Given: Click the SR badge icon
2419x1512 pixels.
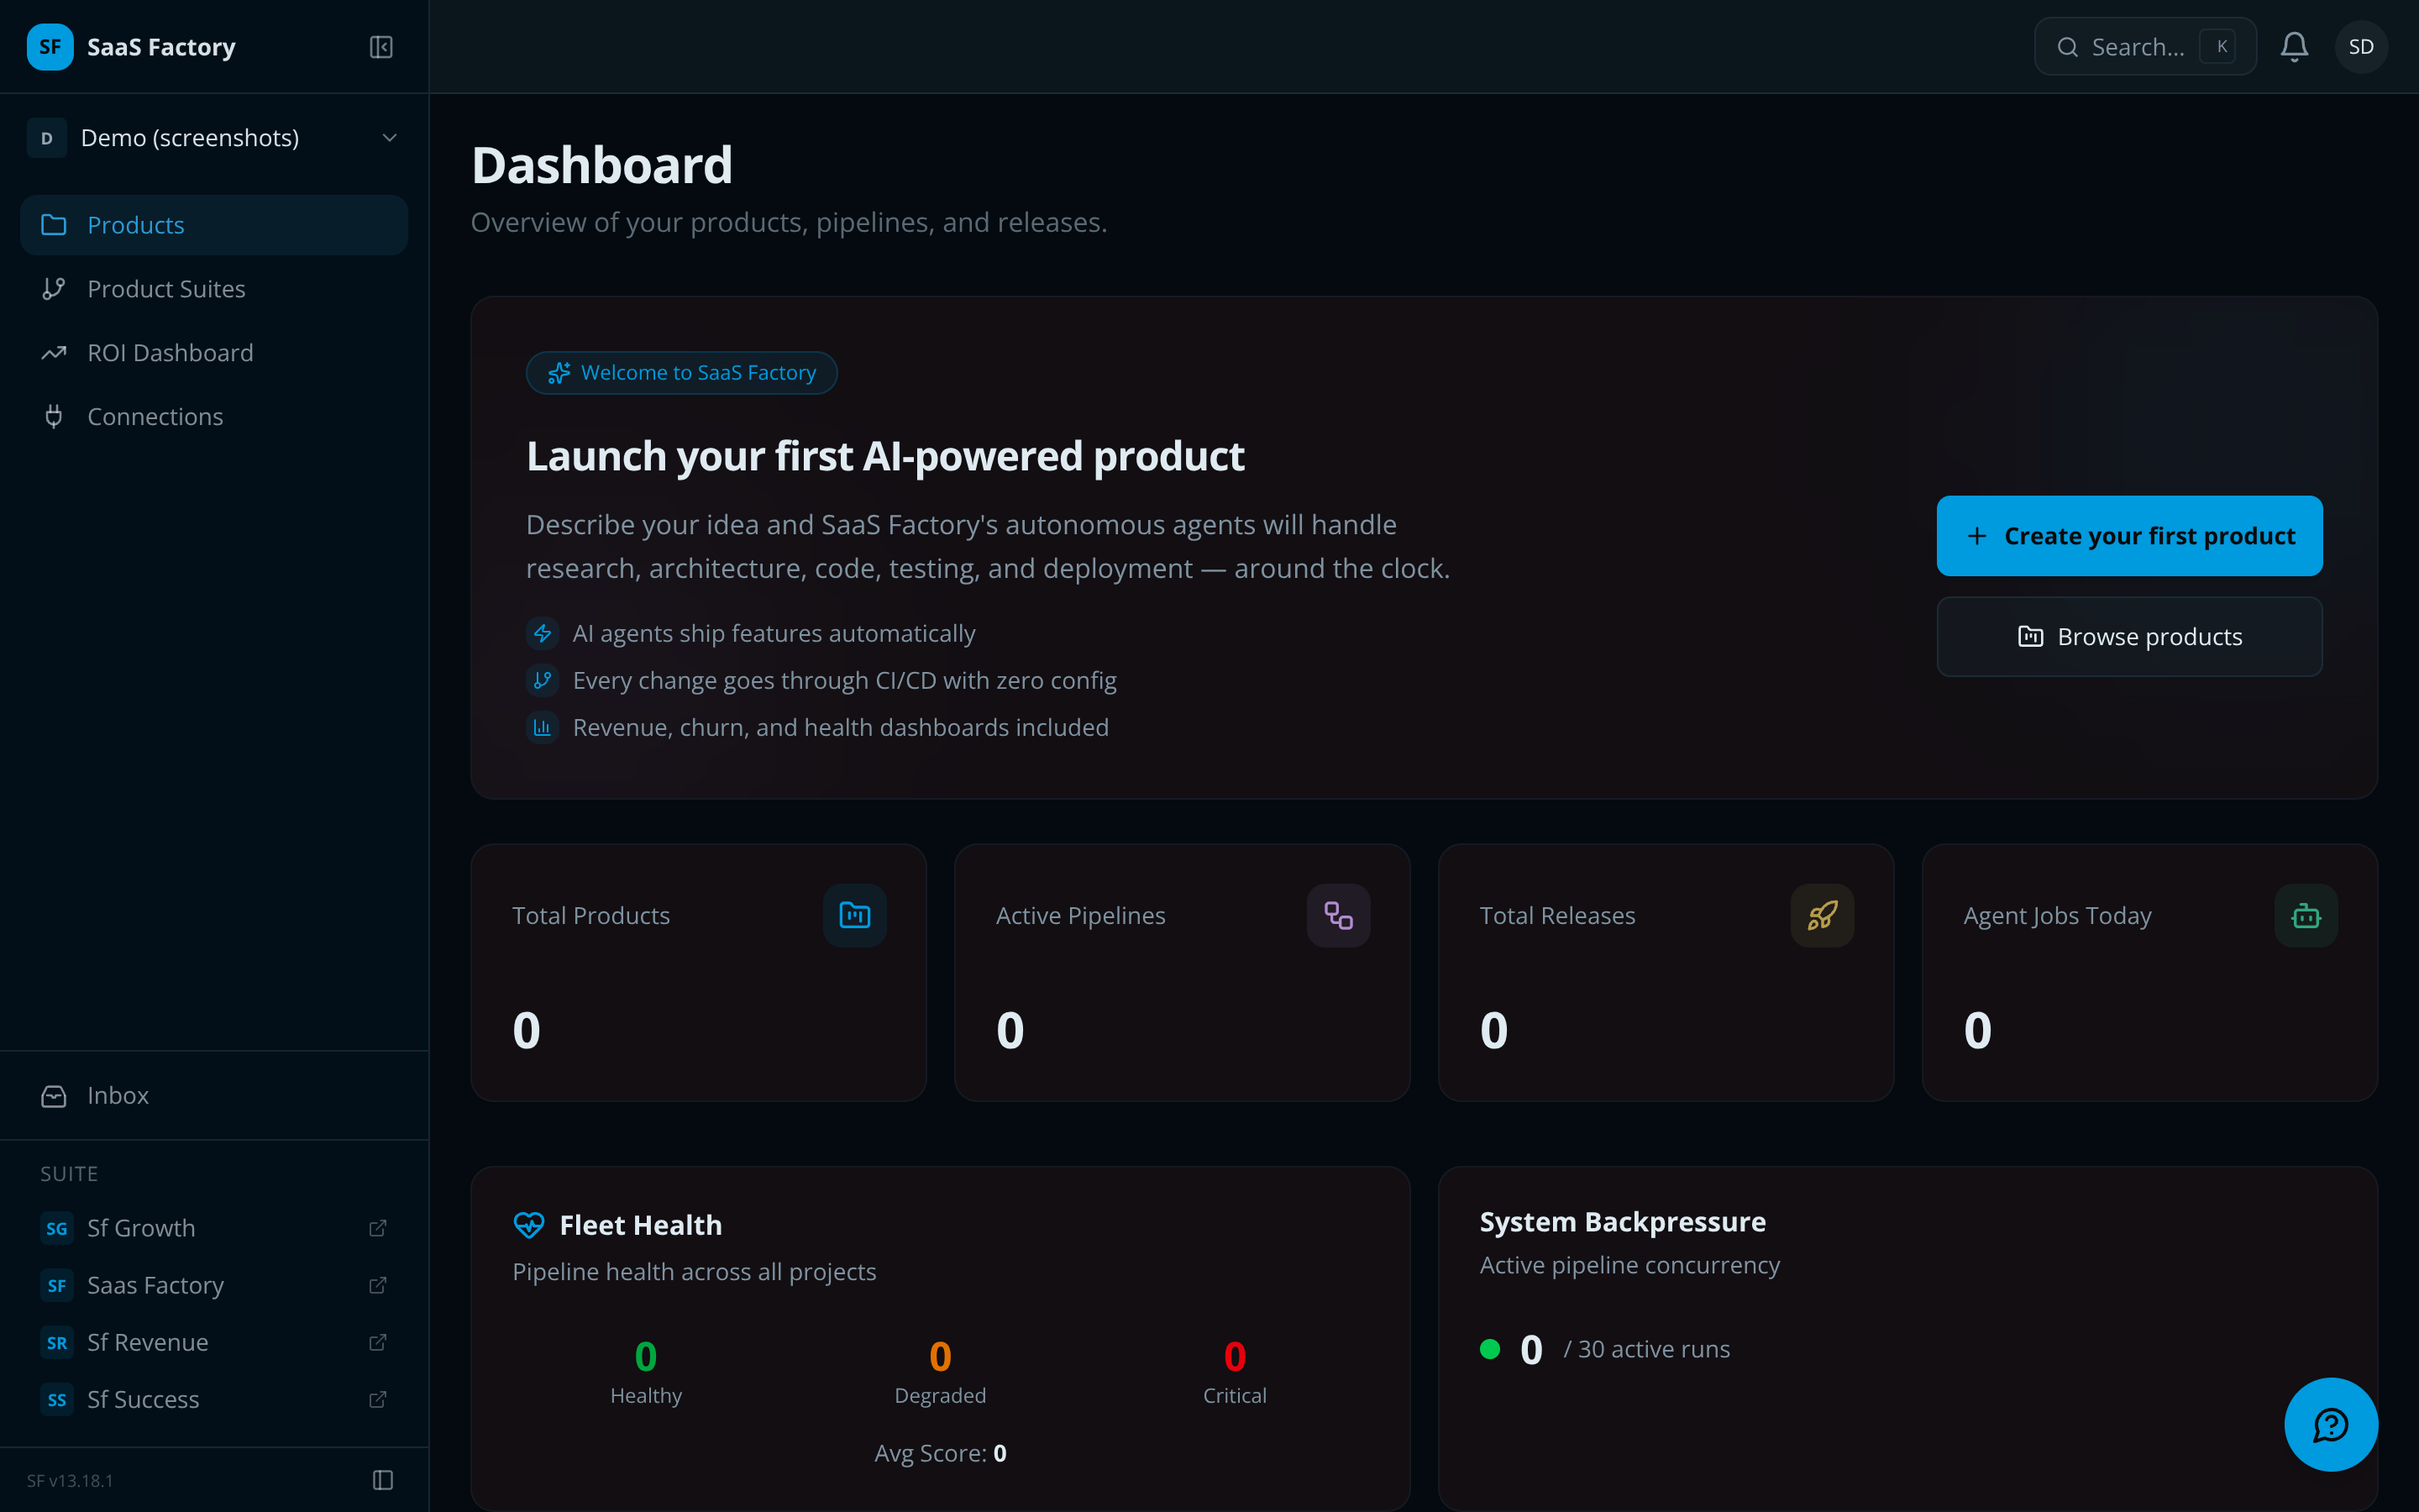Looking at the screenshot, I should (x=57, y=1342).
